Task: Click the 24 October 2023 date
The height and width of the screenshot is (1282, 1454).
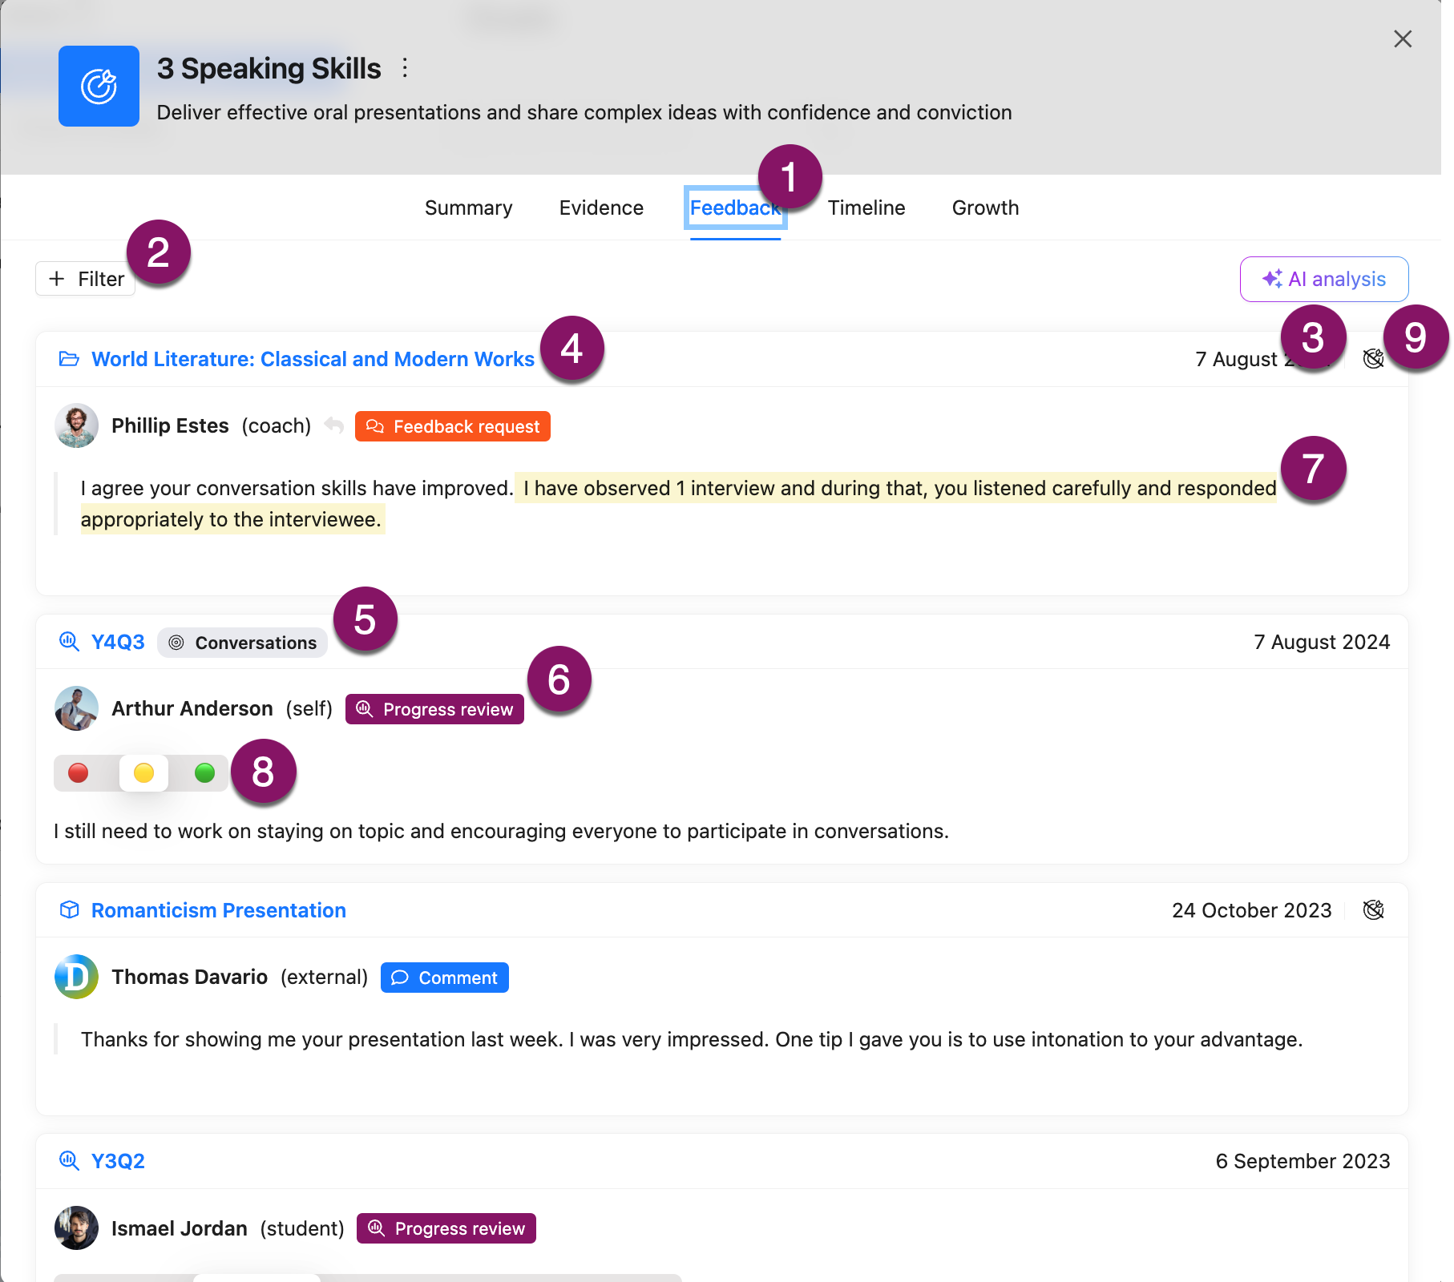Action: [1251, 910]
